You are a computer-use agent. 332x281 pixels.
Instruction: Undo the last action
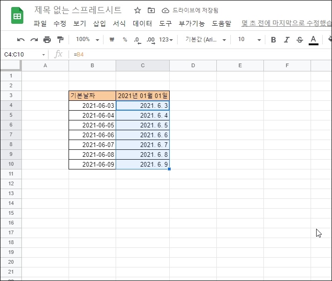click(x=21, y=40)
